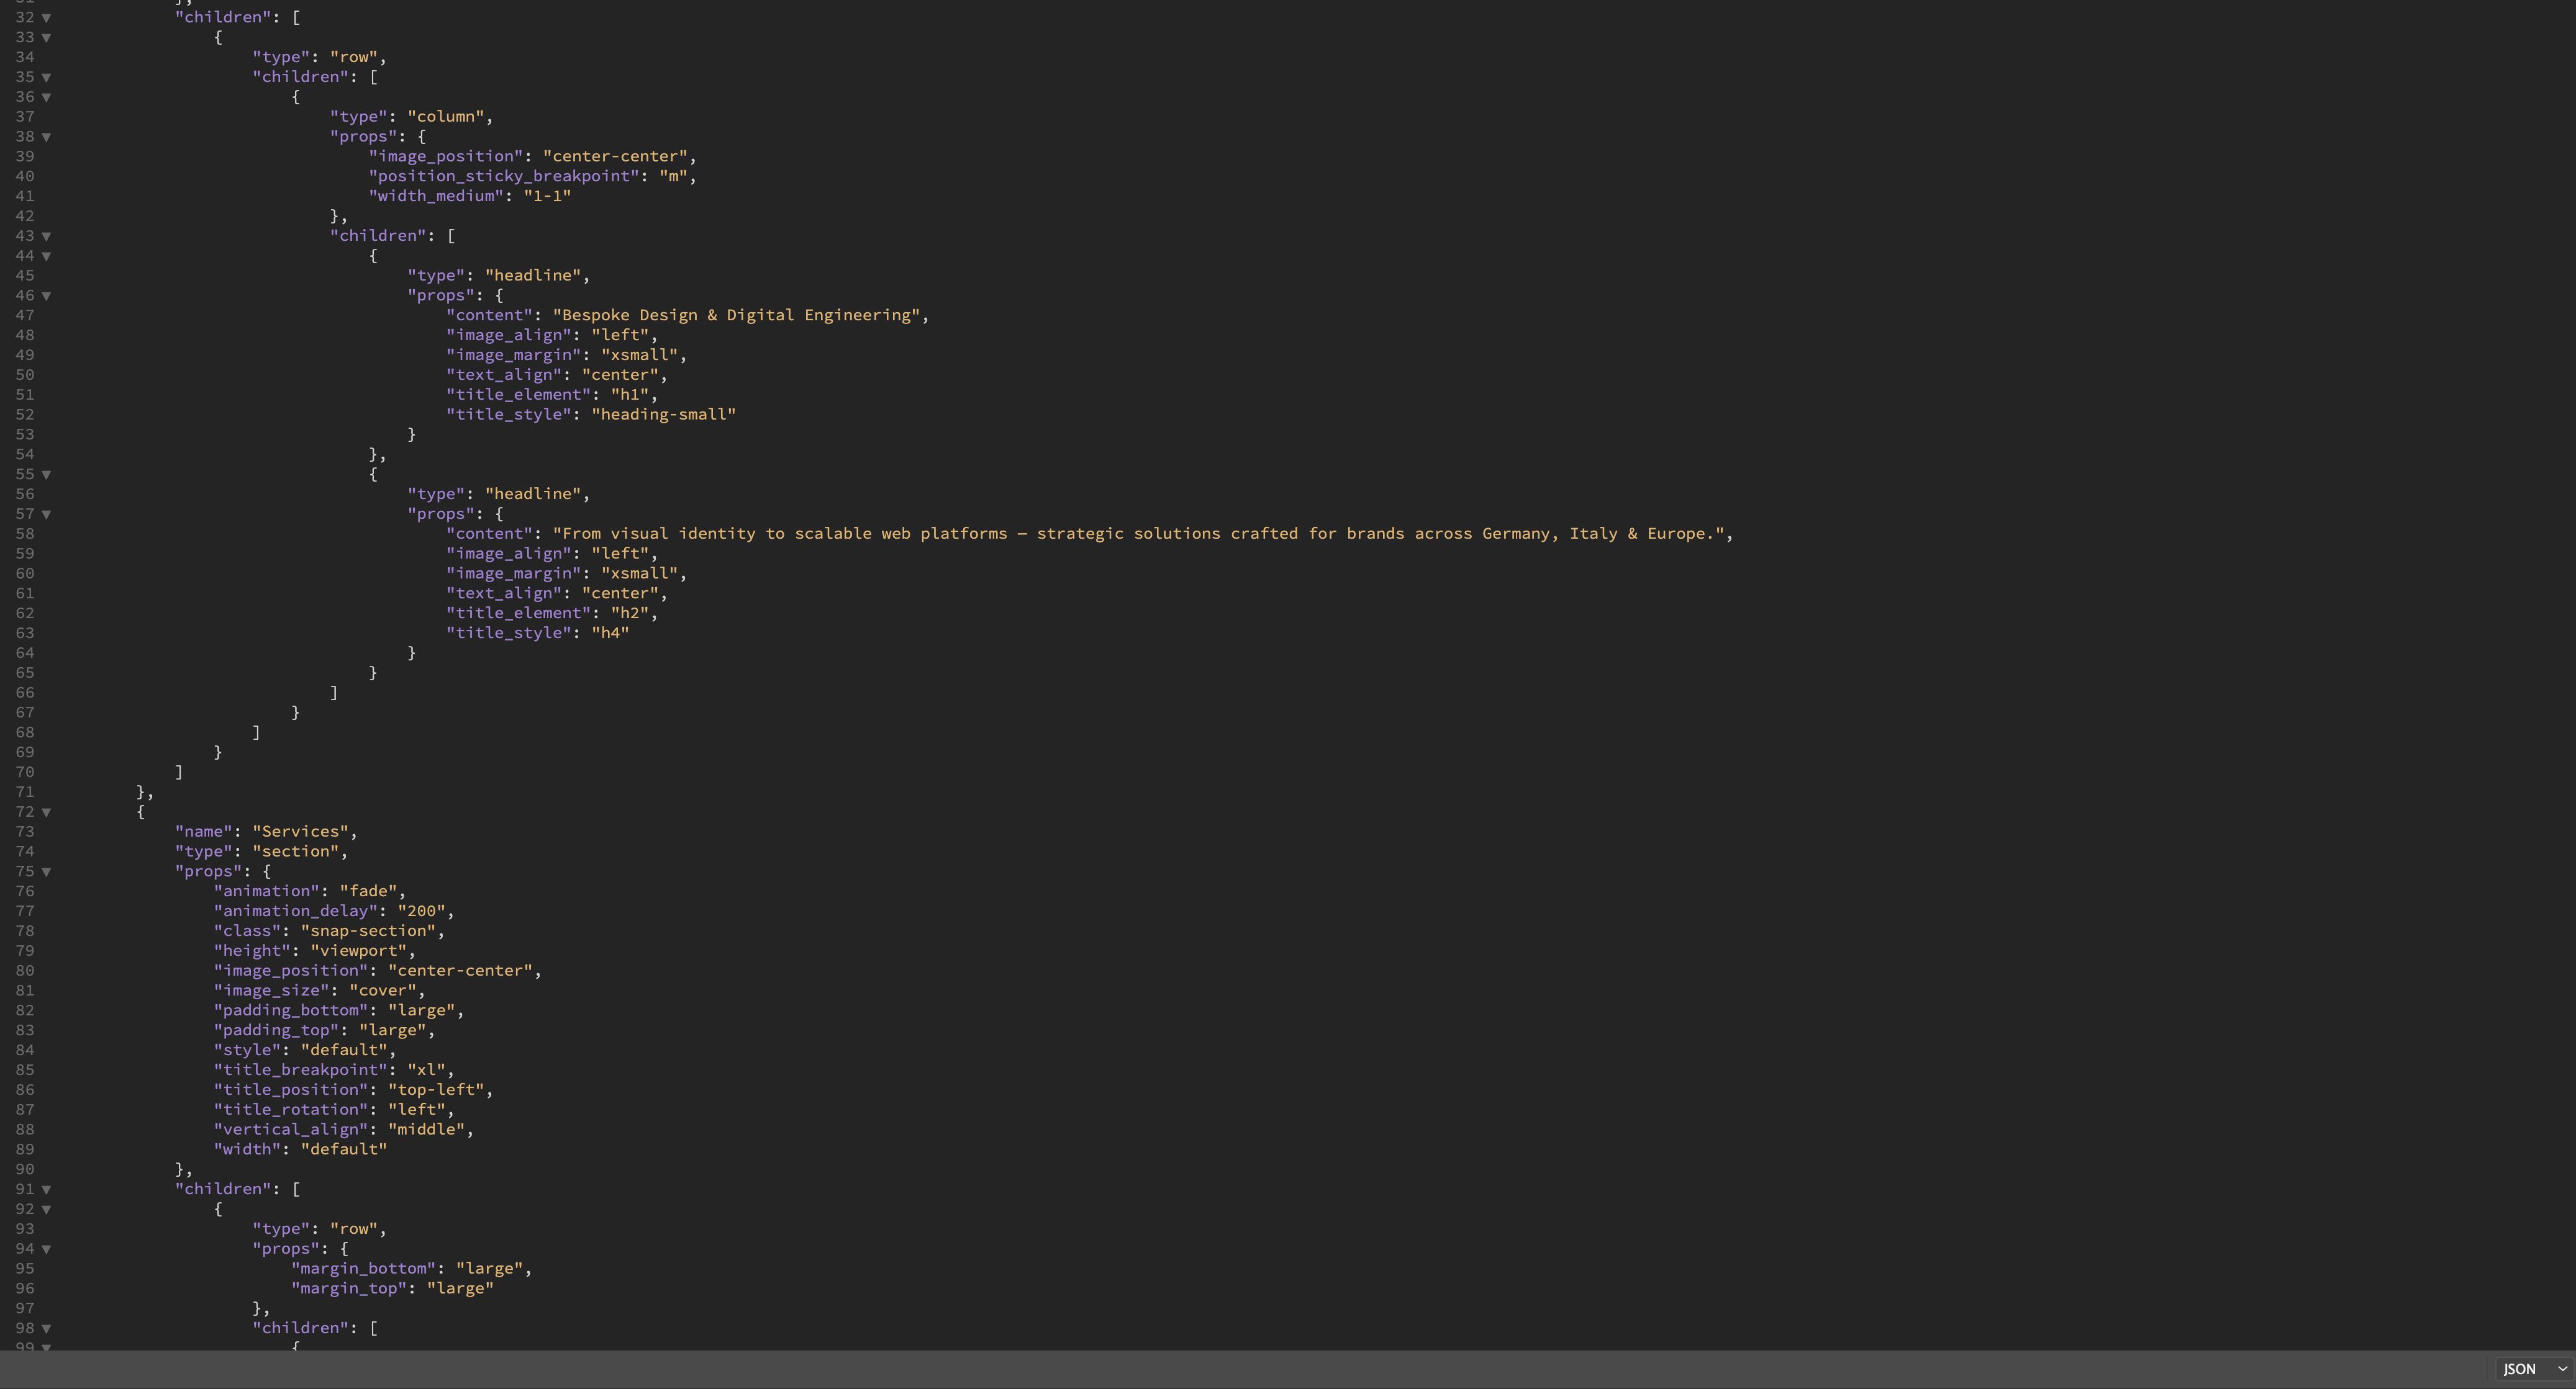Fold the headline props at line 46
The image size is (2576, 1389).
(46, 296)
